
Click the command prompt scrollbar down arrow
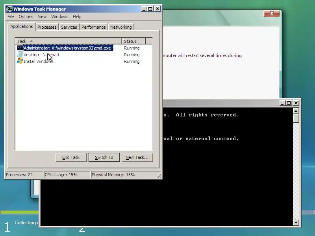tap(296, 222)
